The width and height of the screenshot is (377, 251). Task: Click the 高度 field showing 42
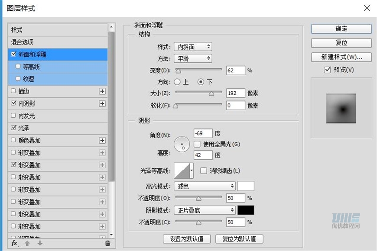tap(203, 155)
